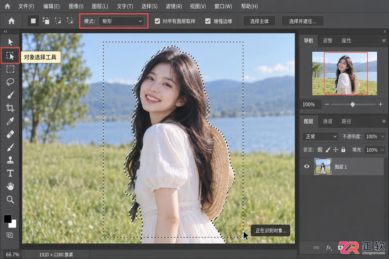This screenshot has width=389, height=259.
Task: Click the New Selection square icon
Action: tap(33, 21)
